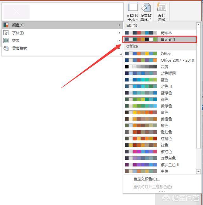Choose the 橙色 color palette
This screenshot has width=203, height=205.
(160, 126)
